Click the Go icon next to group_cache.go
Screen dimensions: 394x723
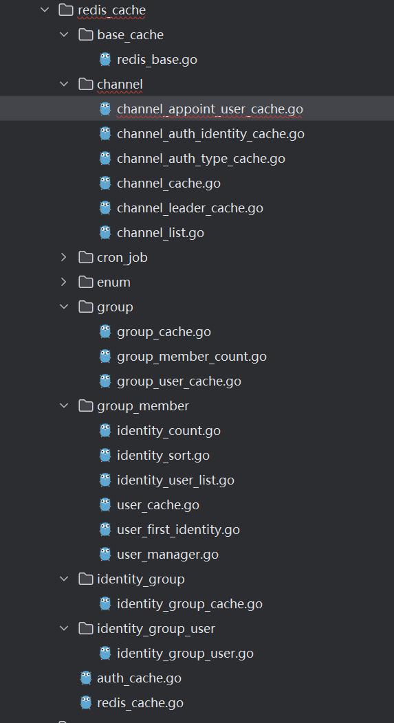tap(105, 331)
